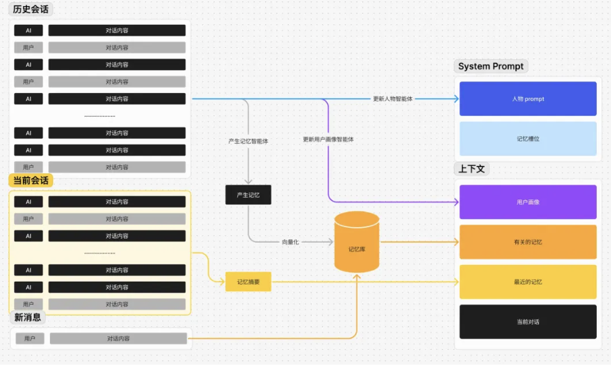Select the highlighted 当前会话 section title

point(32,181)
